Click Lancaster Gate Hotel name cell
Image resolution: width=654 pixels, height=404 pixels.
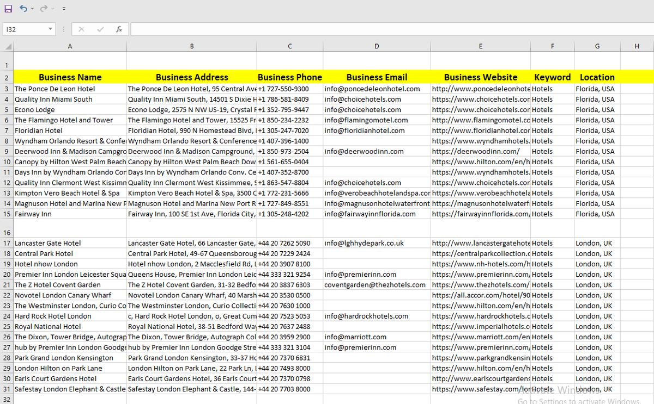[x=70, y=243]
